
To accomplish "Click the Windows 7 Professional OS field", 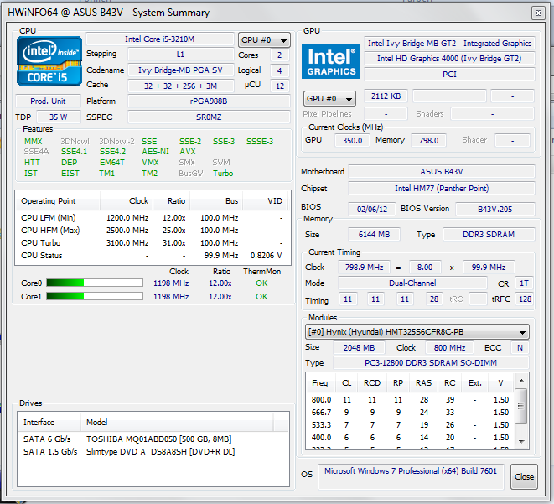I will pyautogui.click(x=410, y=471).
